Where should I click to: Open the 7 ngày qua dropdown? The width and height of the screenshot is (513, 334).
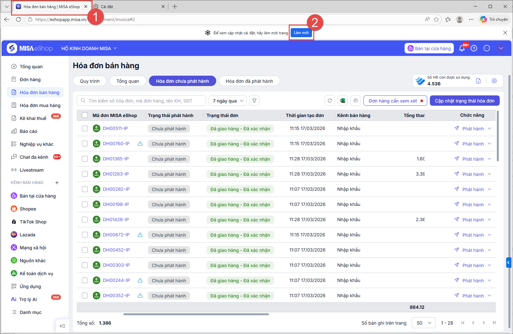coord(228,101)
